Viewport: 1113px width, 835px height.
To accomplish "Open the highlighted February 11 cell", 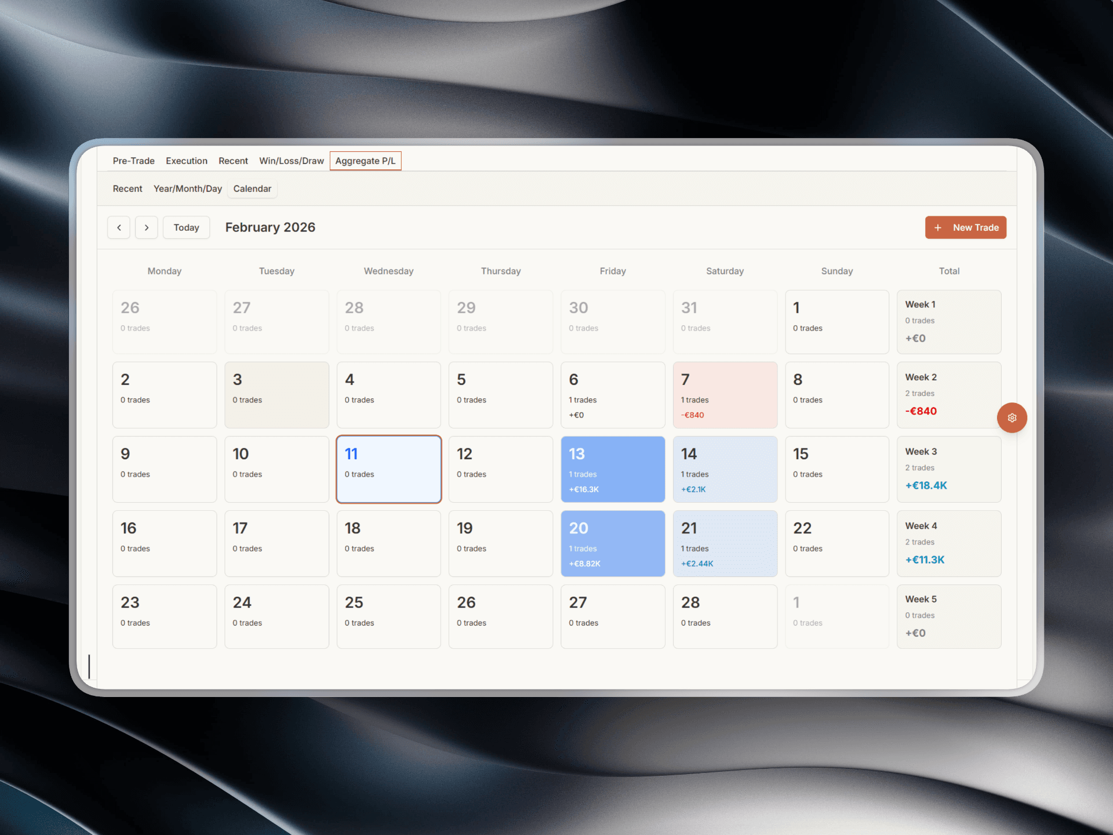I will (x=388, y=469).
